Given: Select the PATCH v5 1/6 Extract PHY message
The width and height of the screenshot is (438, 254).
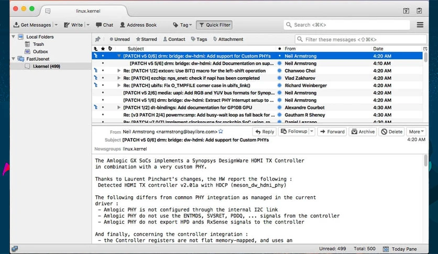Looking at the screenshot, I should (x=257, y=100).
